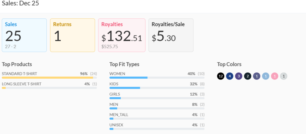
Task: Click the pink color swatch
Action: 274,76
